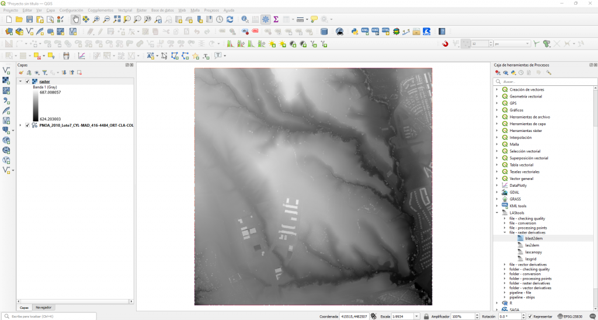Click the Add Raster Layer sidebar icon
598x320 pixels.
coord(6,81)
